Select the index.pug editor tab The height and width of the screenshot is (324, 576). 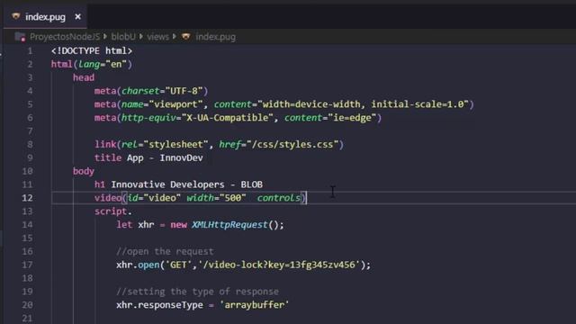tap(45, 17)
